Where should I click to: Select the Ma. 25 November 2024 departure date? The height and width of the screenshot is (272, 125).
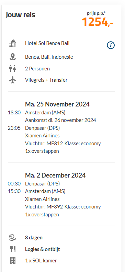click(57, 104)
